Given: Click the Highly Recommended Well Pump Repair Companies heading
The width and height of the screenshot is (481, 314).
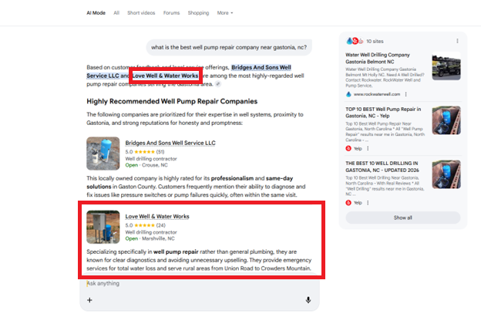Looking at the screenshot, I should 172,101.
